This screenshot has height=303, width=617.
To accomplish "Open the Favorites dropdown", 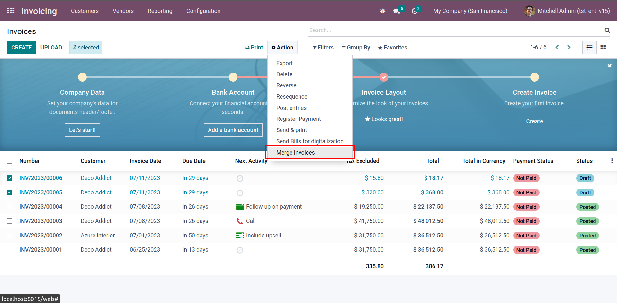I will (392, 48).
